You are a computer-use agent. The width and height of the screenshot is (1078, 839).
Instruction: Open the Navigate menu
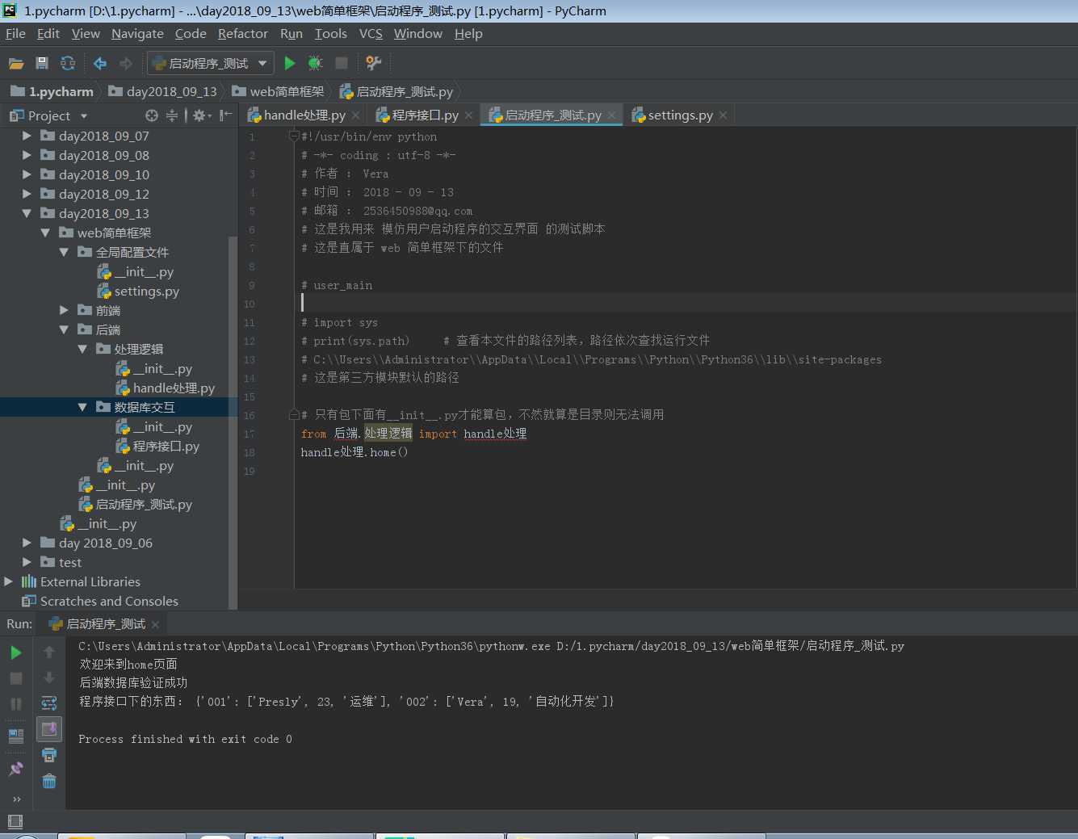pos(137,33)
